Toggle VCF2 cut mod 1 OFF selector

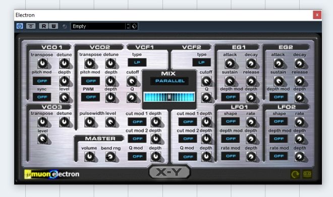pyautogui.click(x=188, y=122)
